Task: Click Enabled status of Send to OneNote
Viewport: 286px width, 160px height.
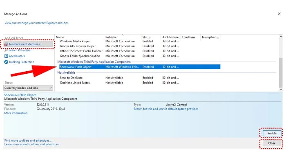Action: point(148,78)
